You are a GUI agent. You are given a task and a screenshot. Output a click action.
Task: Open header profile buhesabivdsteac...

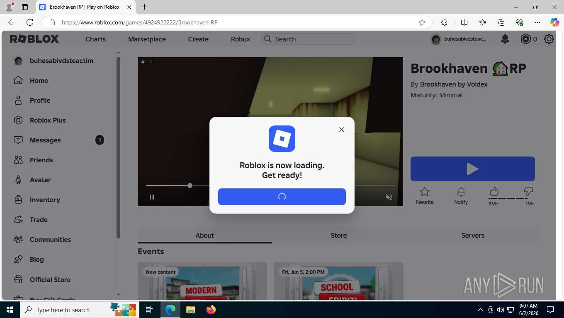[459, 39]
